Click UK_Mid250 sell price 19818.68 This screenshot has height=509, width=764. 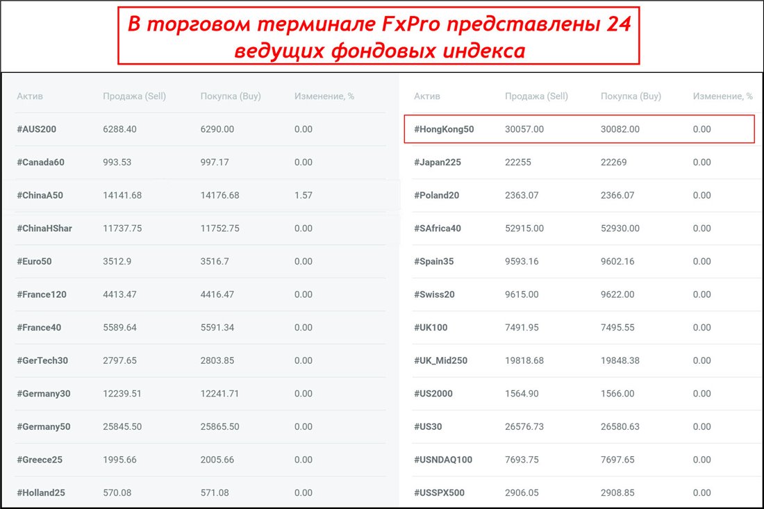524,361
